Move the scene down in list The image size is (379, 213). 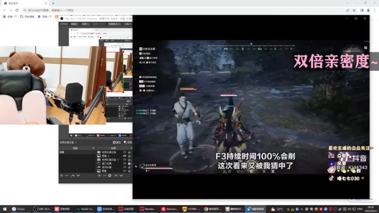pyautogui.click(x=78, y=176)
